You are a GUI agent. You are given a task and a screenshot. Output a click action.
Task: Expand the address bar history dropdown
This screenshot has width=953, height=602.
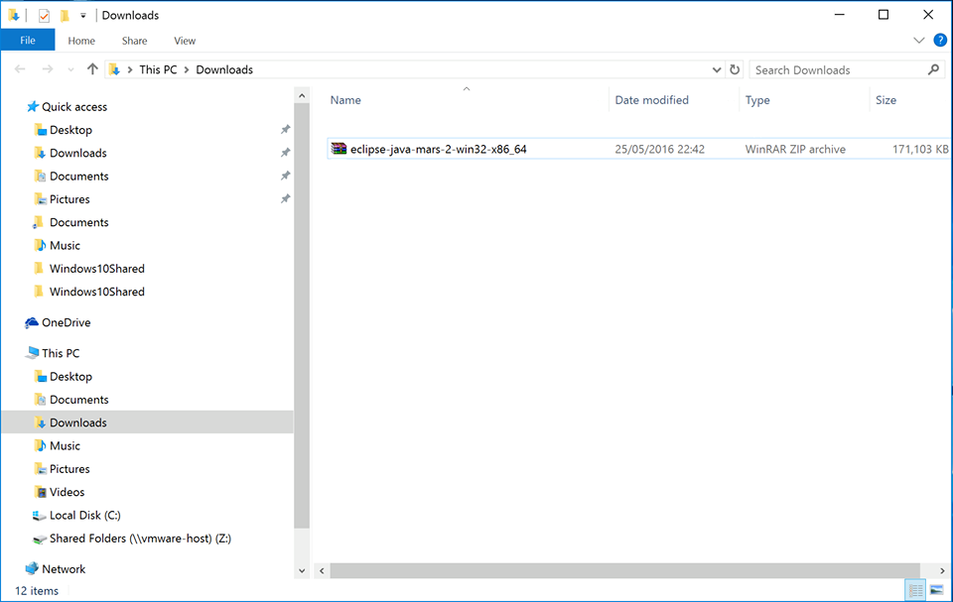(x=717, y=69)
